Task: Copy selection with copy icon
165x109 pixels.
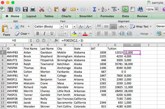Action: [49, 9]
